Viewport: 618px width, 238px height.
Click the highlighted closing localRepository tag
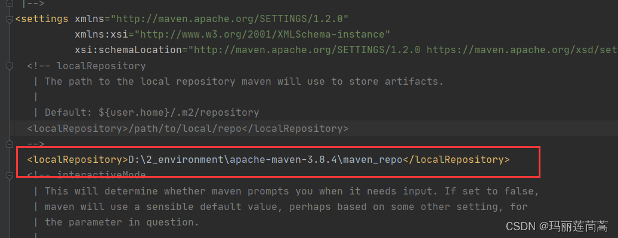pos(456,160)
